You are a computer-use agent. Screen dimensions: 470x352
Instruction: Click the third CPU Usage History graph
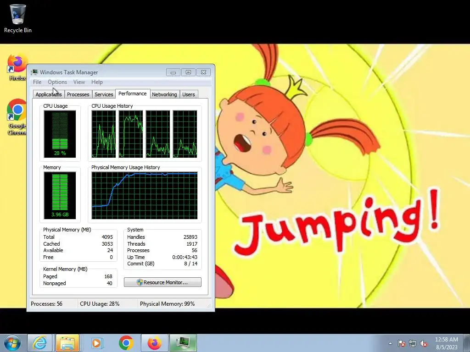click(158, 134)
